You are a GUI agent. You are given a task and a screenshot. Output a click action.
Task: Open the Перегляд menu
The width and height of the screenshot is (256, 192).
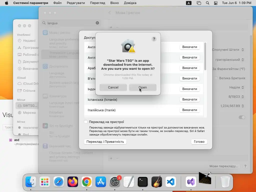pyautogui.click(x=98, y=3)
